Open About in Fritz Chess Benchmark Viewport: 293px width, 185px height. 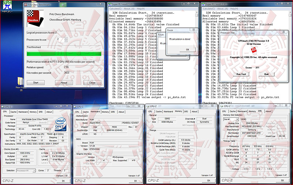point(64,83)
